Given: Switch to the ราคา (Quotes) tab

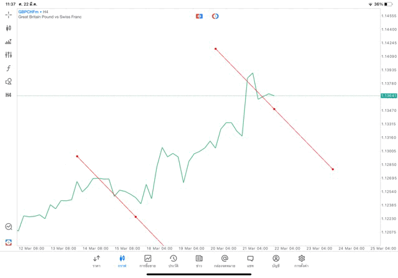Looking at the screenshot, I should (96, 261).
